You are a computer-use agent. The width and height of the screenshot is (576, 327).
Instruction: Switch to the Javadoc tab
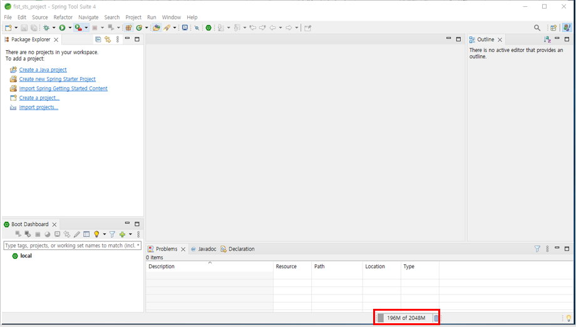pyautogui.click(x=204, y=249)
